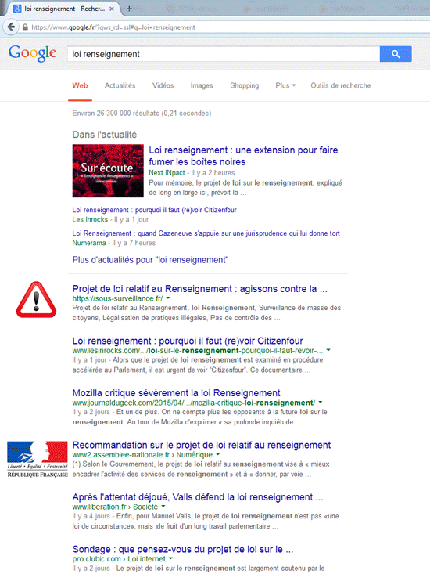Open 'une extension pour faire fumer les boîtes noires' article
Screen dimensions: 430x574
(243, 156)
